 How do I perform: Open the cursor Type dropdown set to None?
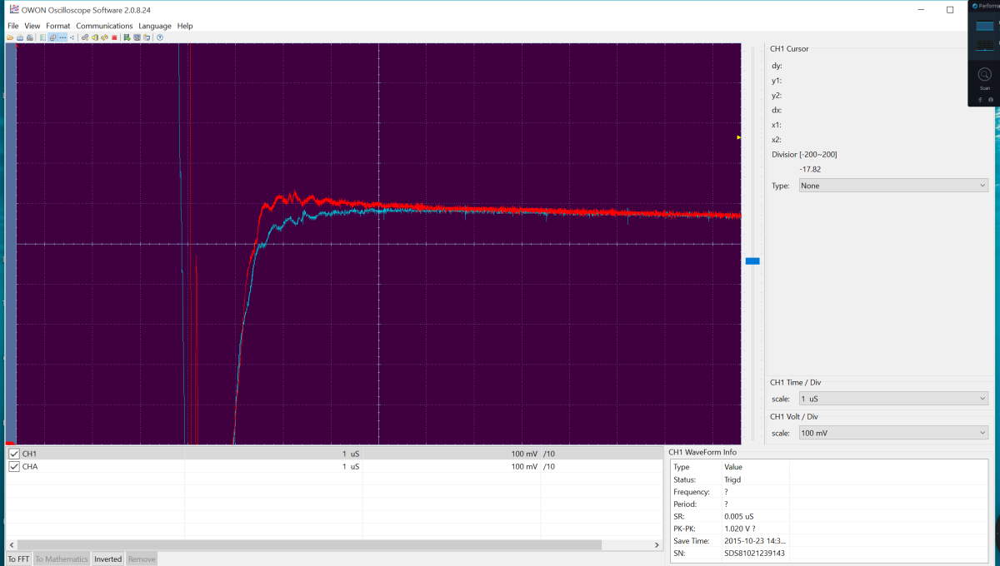coord(893,186)
